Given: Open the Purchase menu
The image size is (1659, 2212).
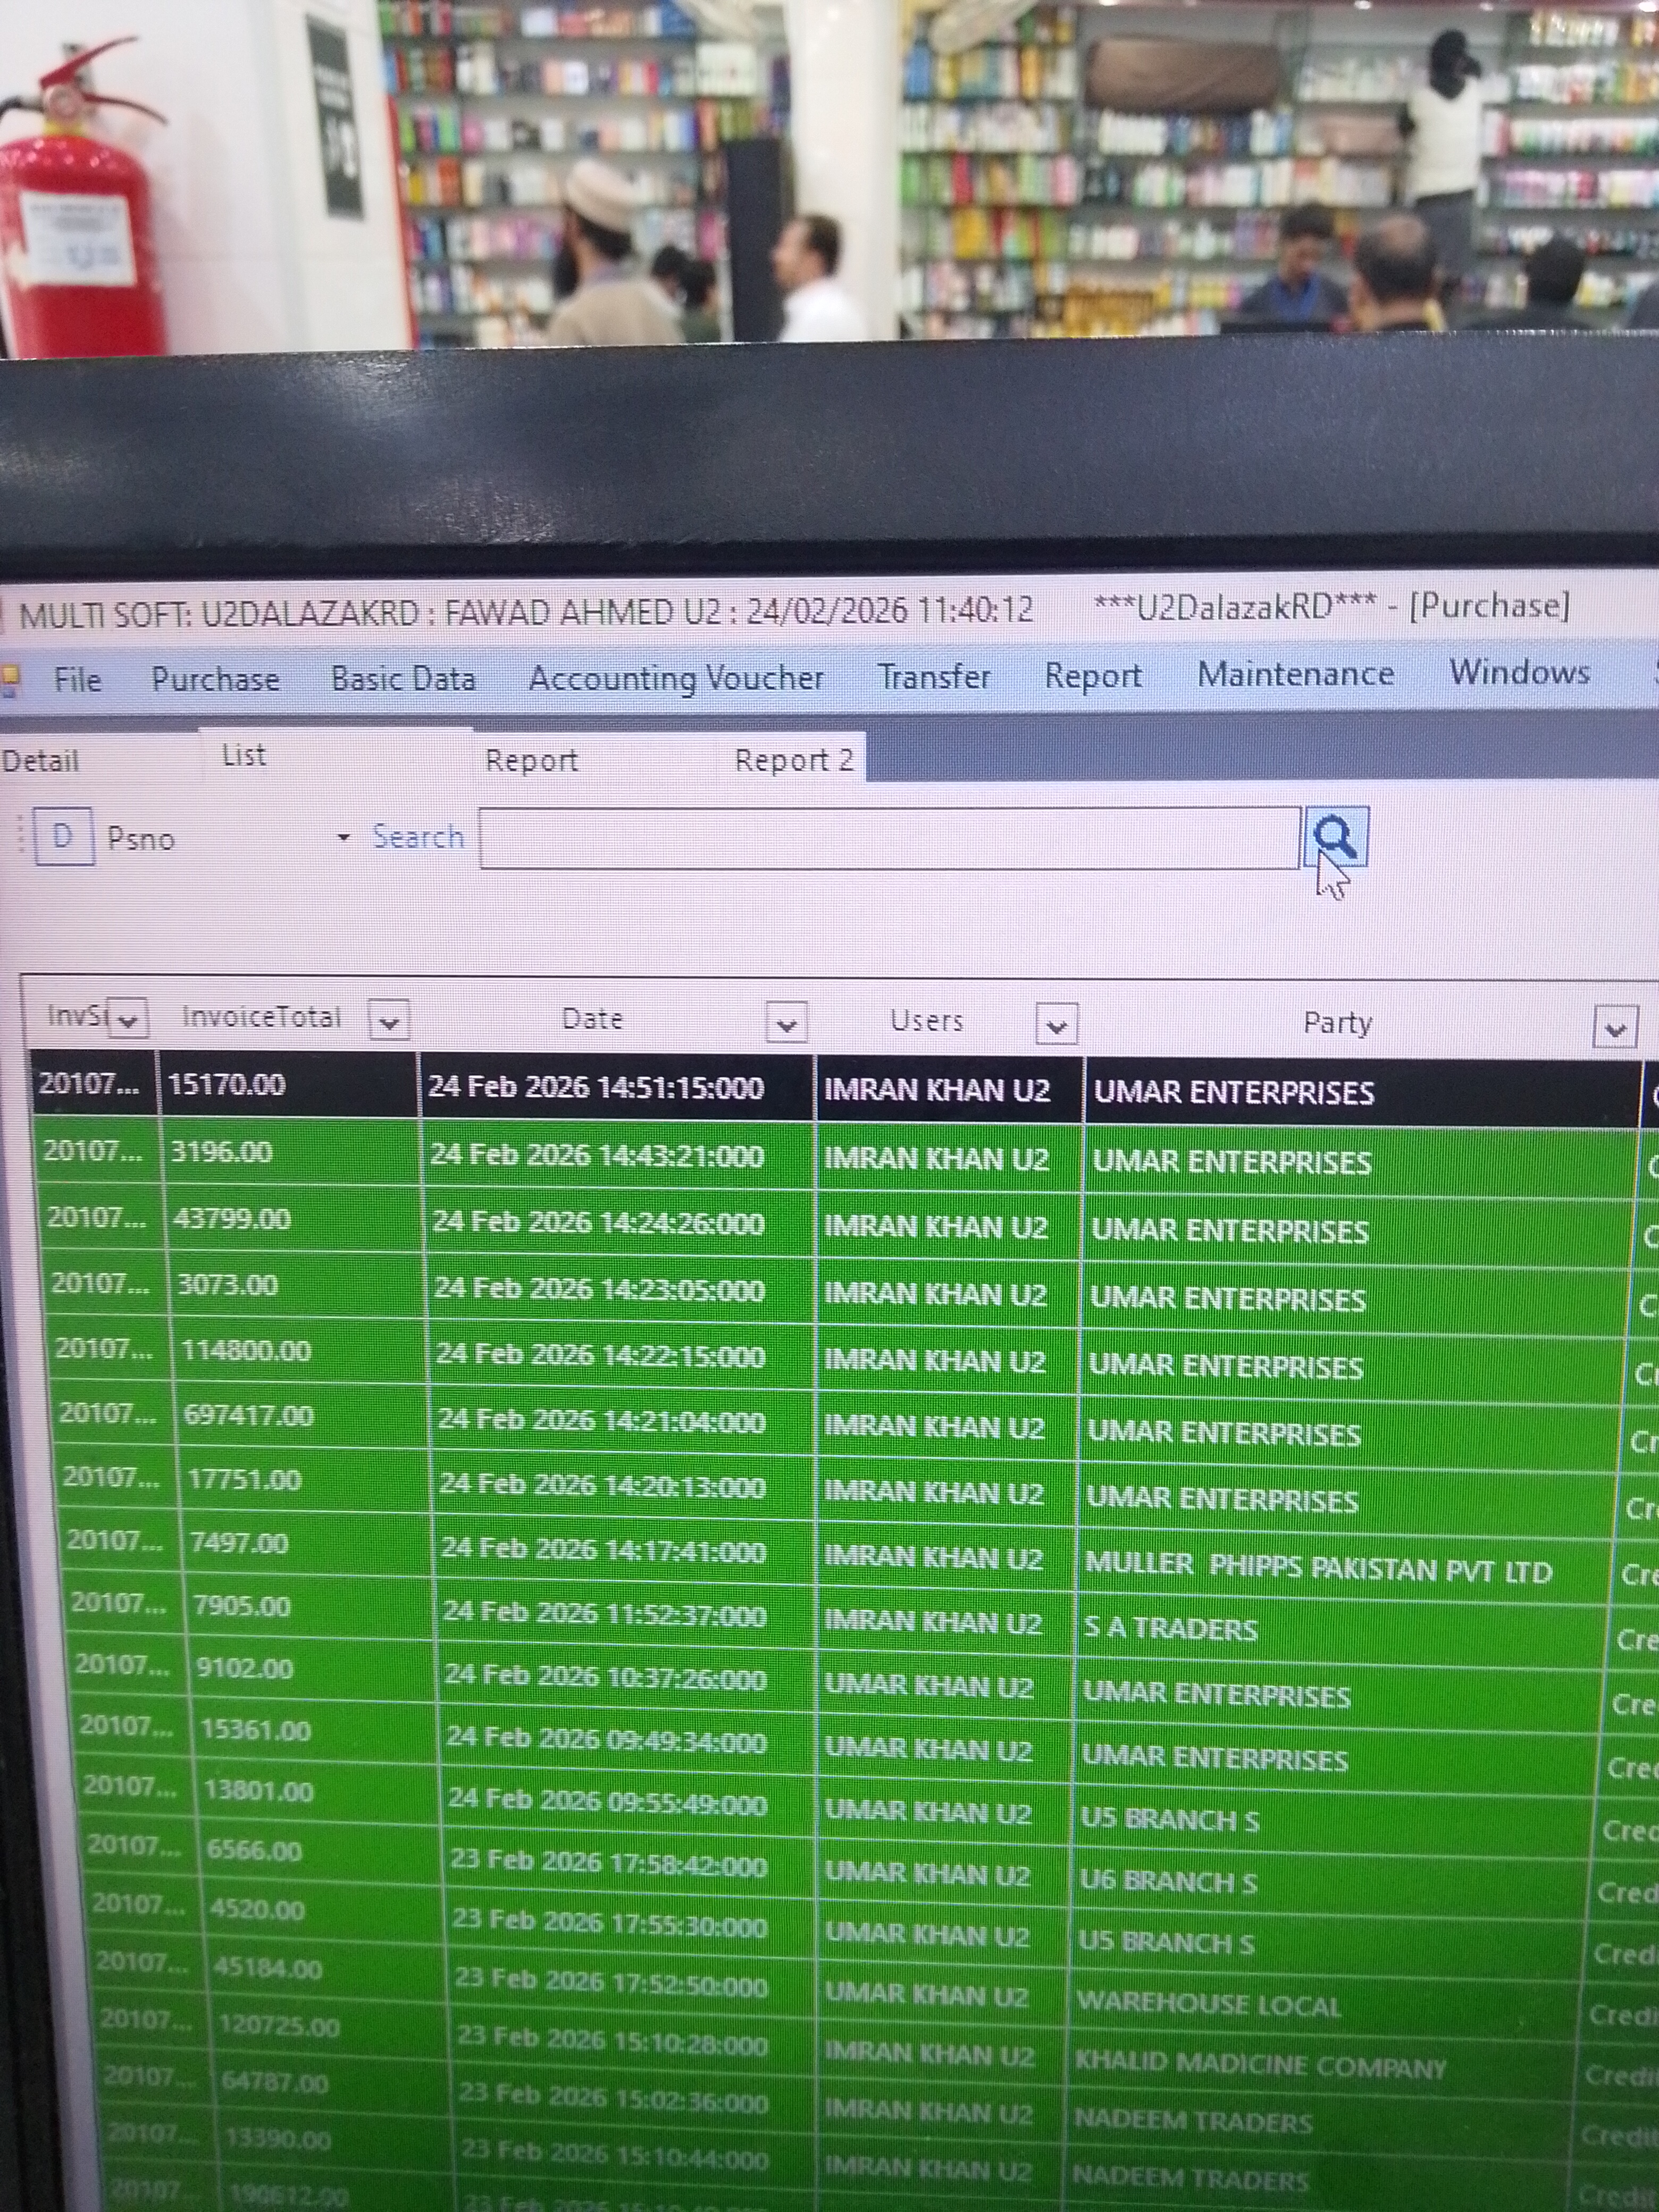Looking at the screenshot, I should [x=215, y=680].
